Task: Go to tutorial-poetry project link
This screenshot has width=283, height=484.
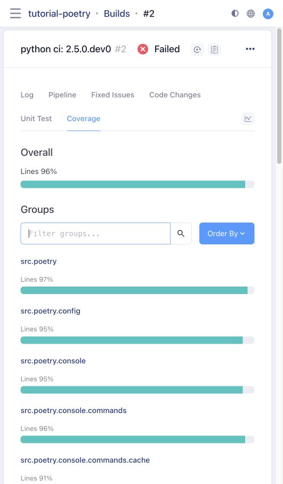Action: [59, 13]
